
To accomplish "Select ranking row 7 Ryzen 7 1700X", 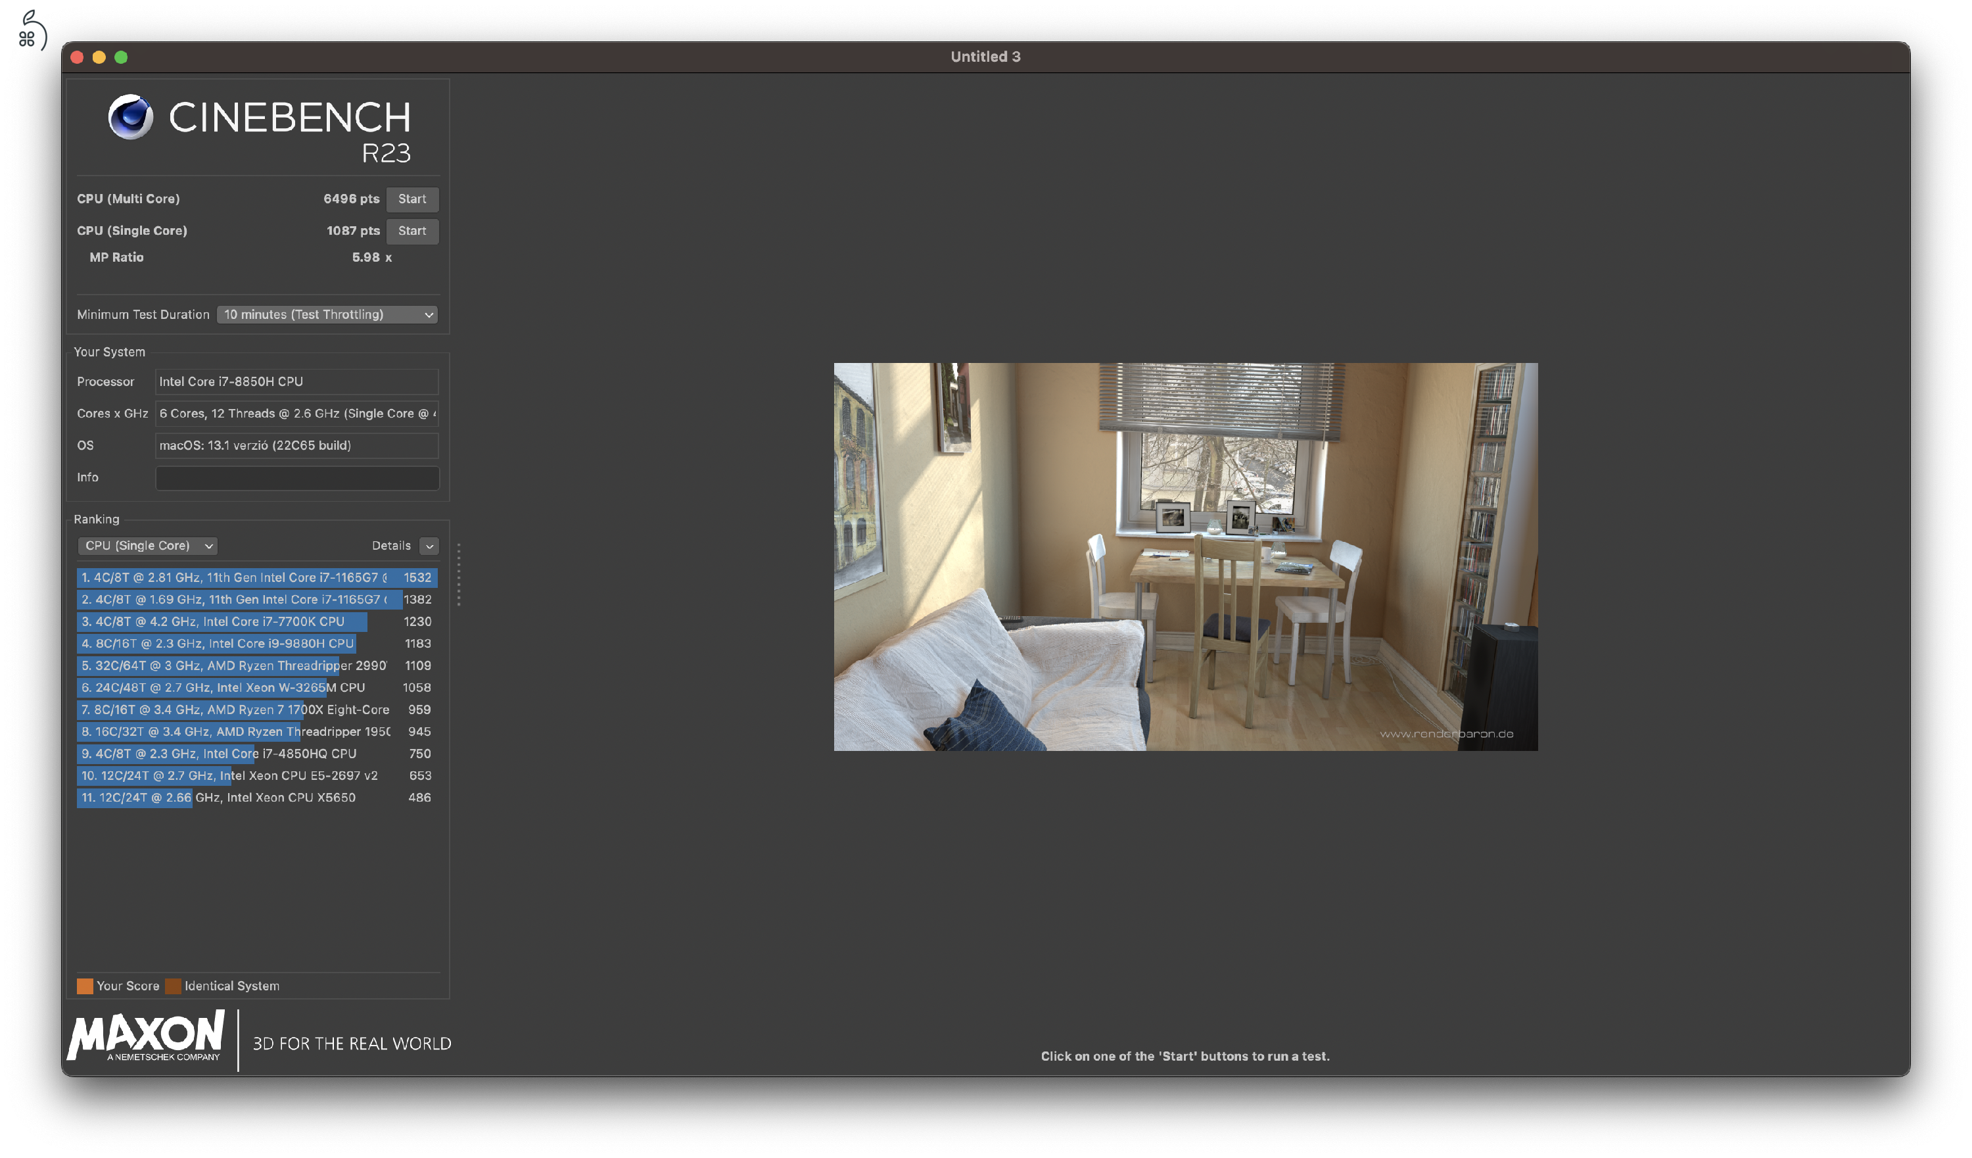I will point(256,710).
